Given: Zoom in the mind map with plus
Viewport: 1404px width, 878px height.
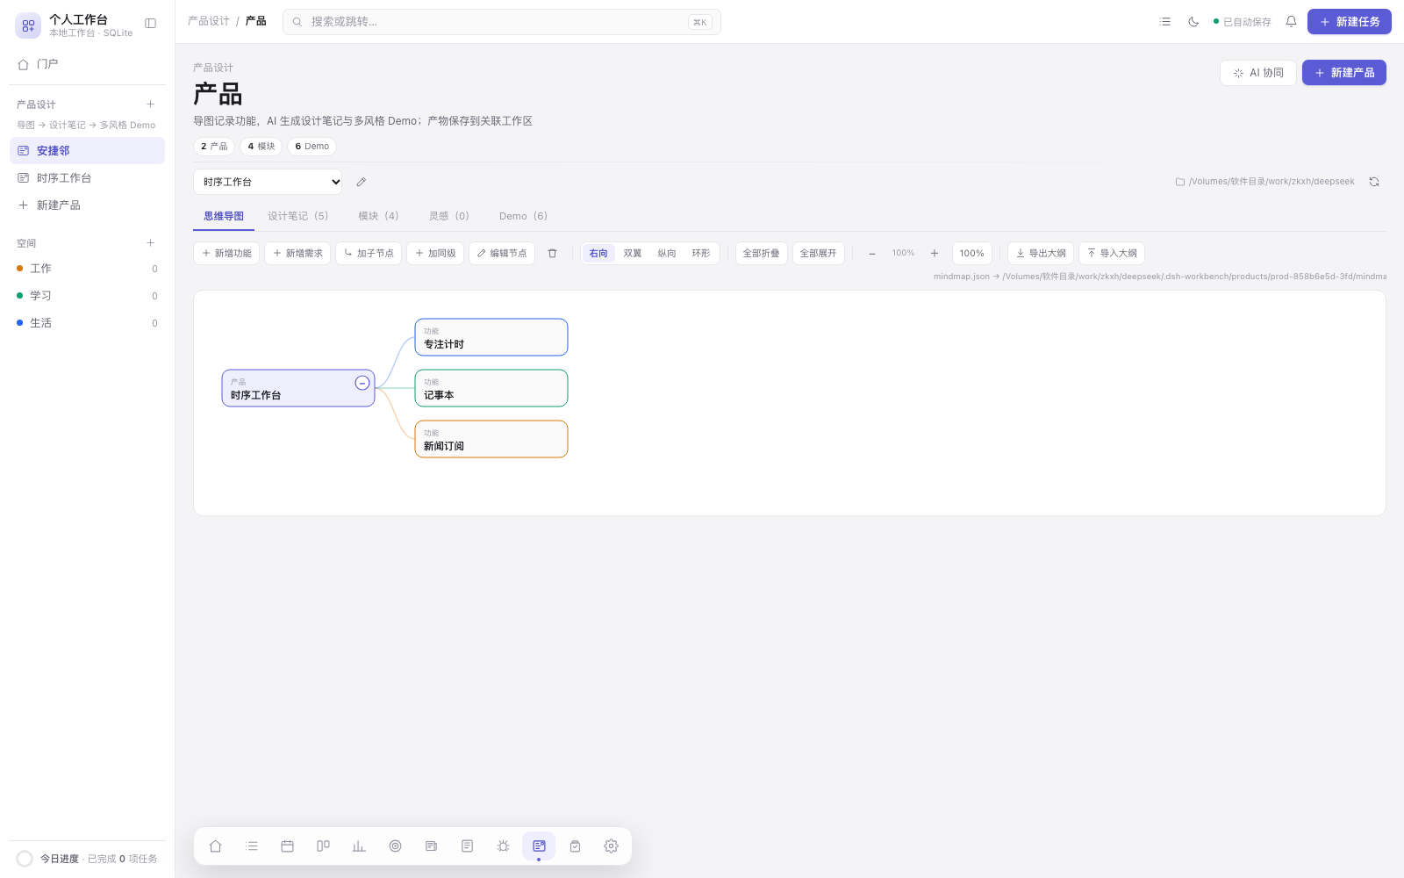Looking at the screenshot, I should (935, 254).
